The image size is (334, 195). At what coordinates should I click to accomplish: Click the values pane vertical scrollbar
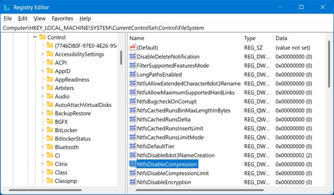pyautogui.click(x=329, y=64)
